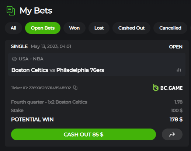Show Cancelled bets

point(170,28)
